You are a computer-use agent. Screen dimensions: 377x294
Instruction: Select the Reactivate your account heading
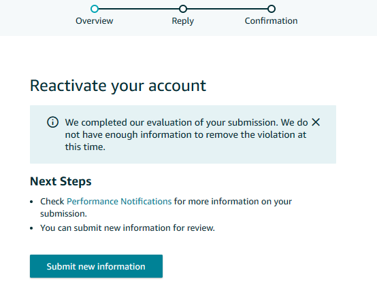[x=118, y=86]
